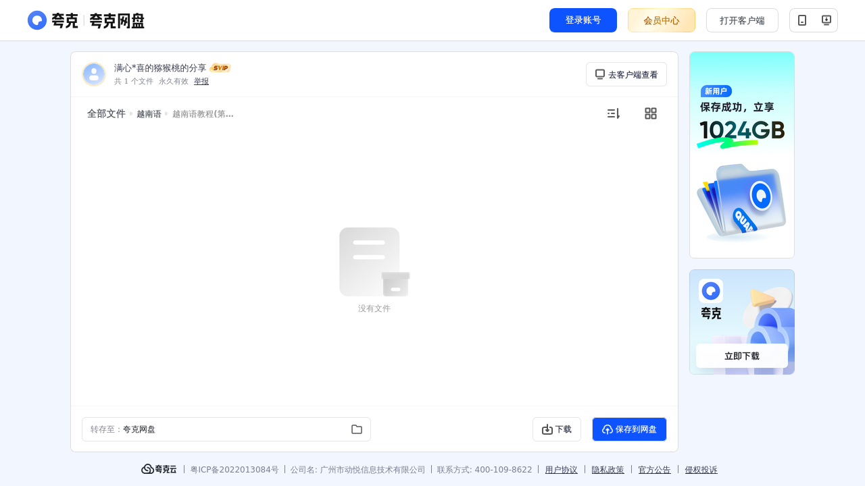Viewport: 865px width, 486px height.
Task: Open 会员中心 member center
Action: point(662,20)
